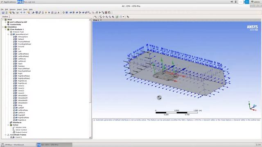
Task: Click the outline panel vertical scrollbar
Action: (90, 62)
